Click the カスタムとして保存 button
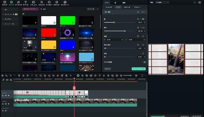 click(x=138, y=69)
